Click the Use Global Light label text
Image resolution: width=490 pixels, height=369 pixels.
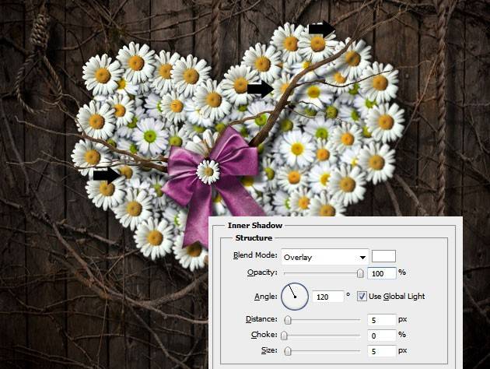click(397, 296)
